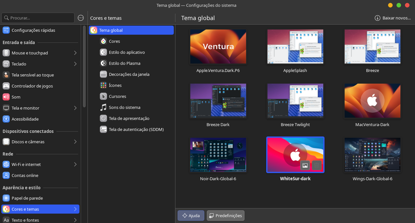The image size is (415, 223).
Task: Open the Sons do sistema page label
Action: click(124, 107)
